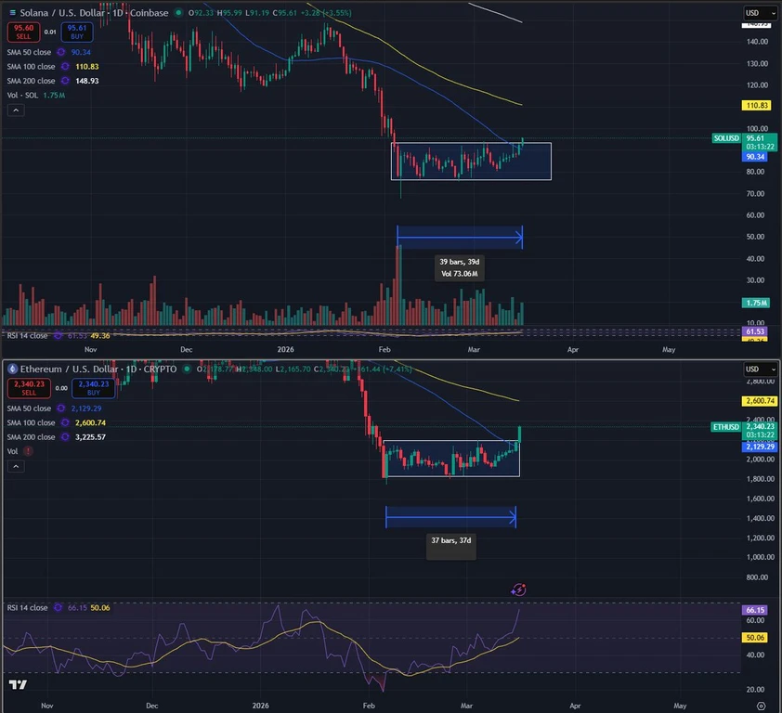Image resolution: width=782 pixels, height=713 pixels.
Task: Select the SMA 100 close label on Solana chart
Action: click(x=31, y=66)
